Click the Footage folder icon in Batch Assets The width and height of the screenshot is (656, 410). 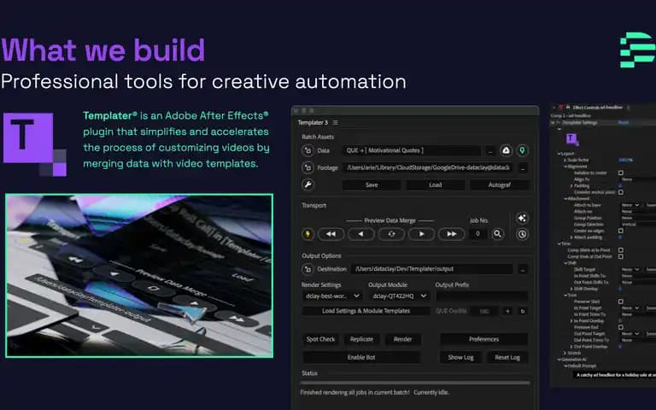tap(307, 167)
